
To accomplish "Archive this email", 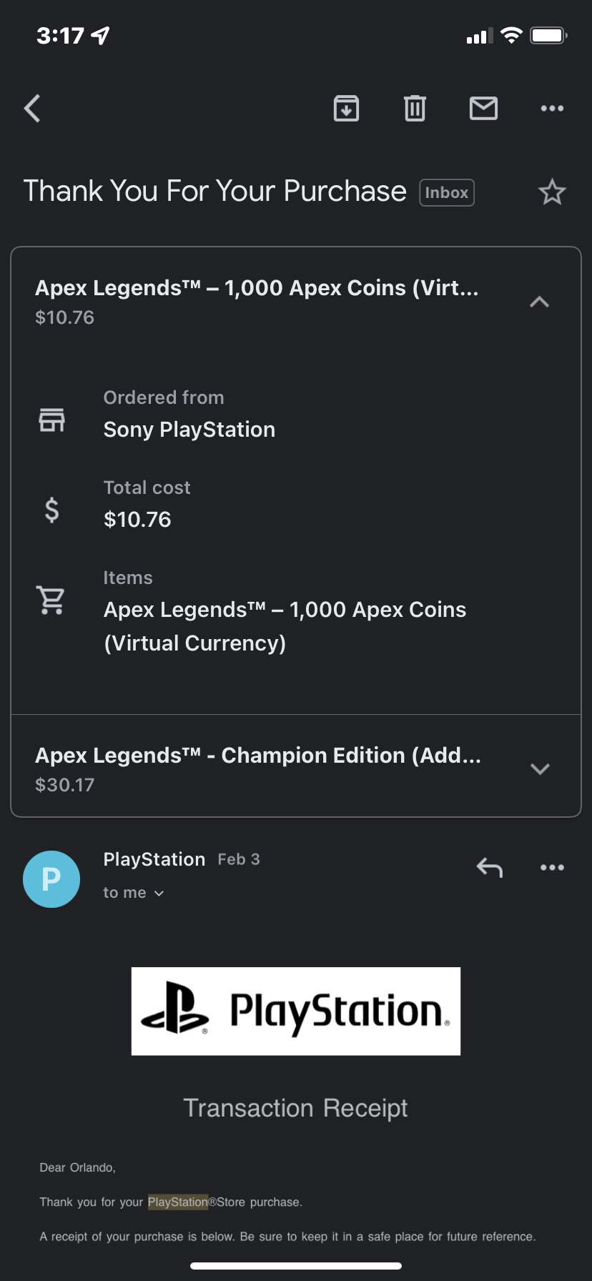I will click(346, 109).
